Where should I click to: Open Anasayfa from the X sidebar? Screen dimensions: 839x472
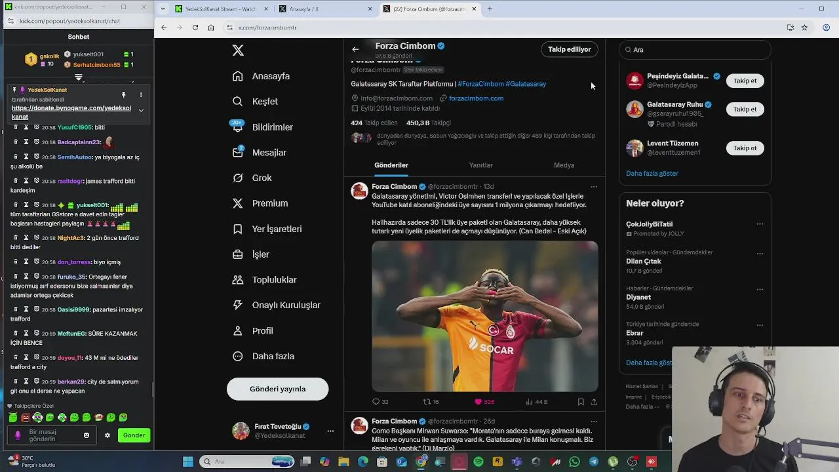point(261,76)
